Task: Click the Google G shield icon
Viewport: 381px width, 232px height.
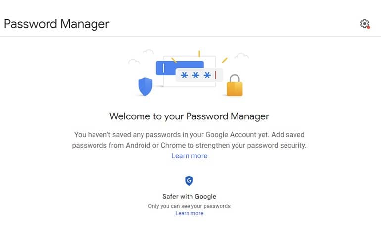Action: coord(189,181)
